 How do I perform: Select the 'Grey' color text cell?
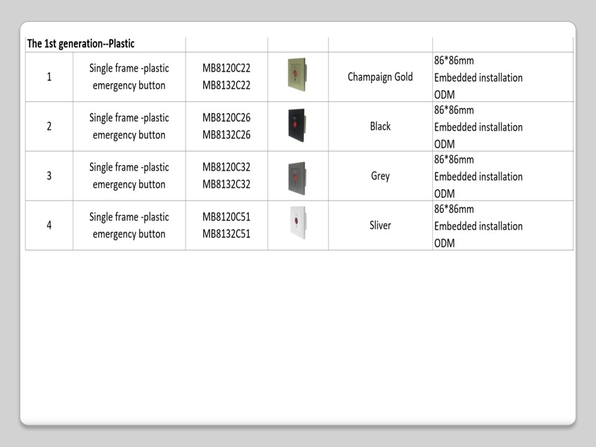pyautogui.click(x=380, y=176)
